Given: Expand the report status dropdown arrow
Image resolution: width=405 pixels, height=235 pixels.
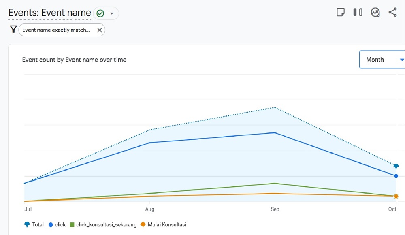Looking at the screenshot, I should click(x=112, y=13).
